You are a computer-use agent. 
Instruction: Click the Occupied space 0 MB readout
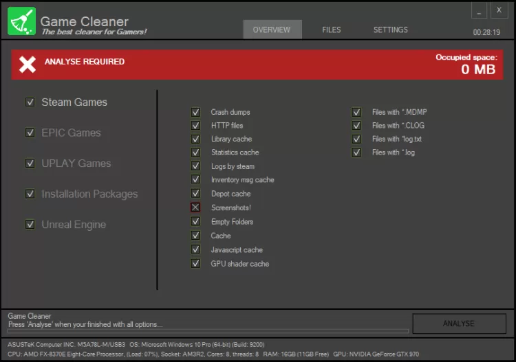pyautogui.click(x=477, y=69)
